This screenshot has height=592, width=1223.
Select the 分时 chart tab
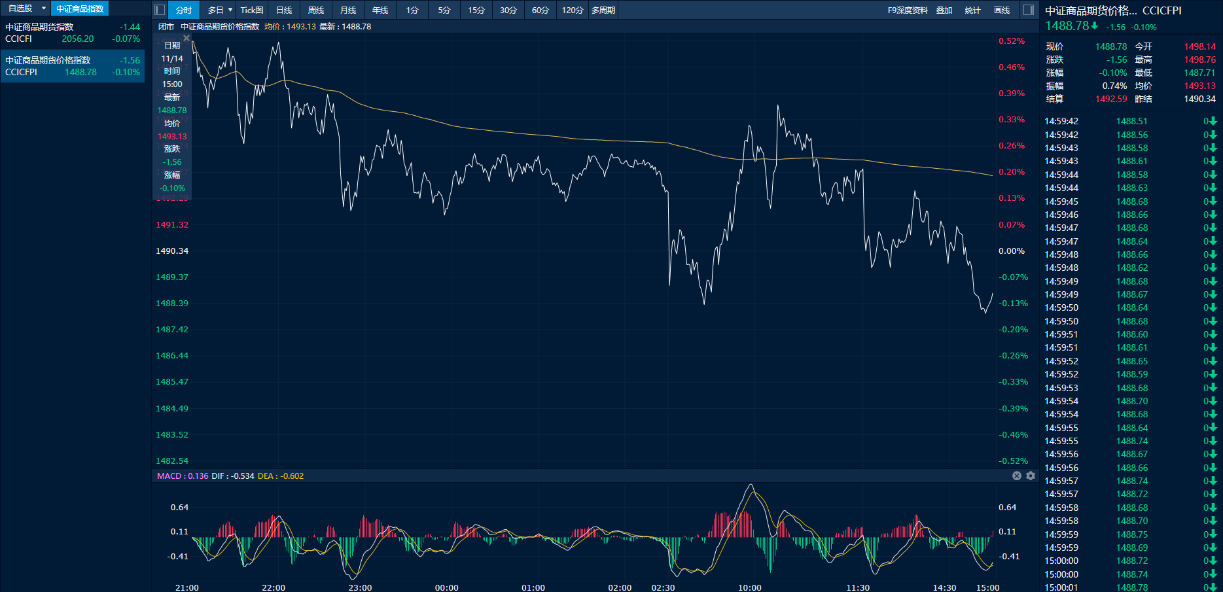coord(184,10)
